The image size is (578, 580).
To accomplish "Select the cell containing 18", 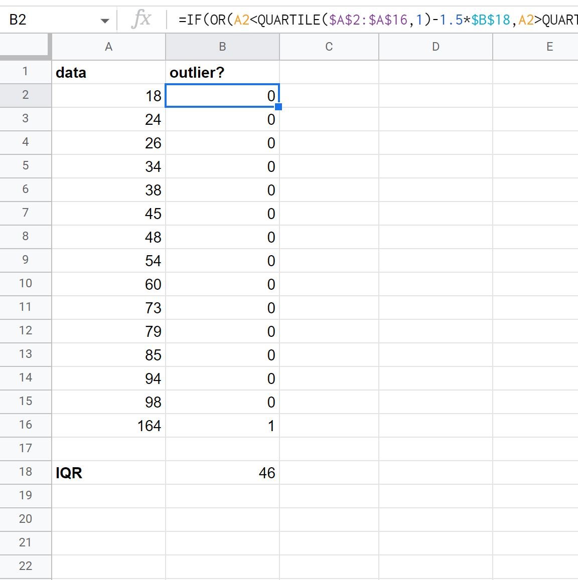I will pyautogui.click(x=108, y=96).
